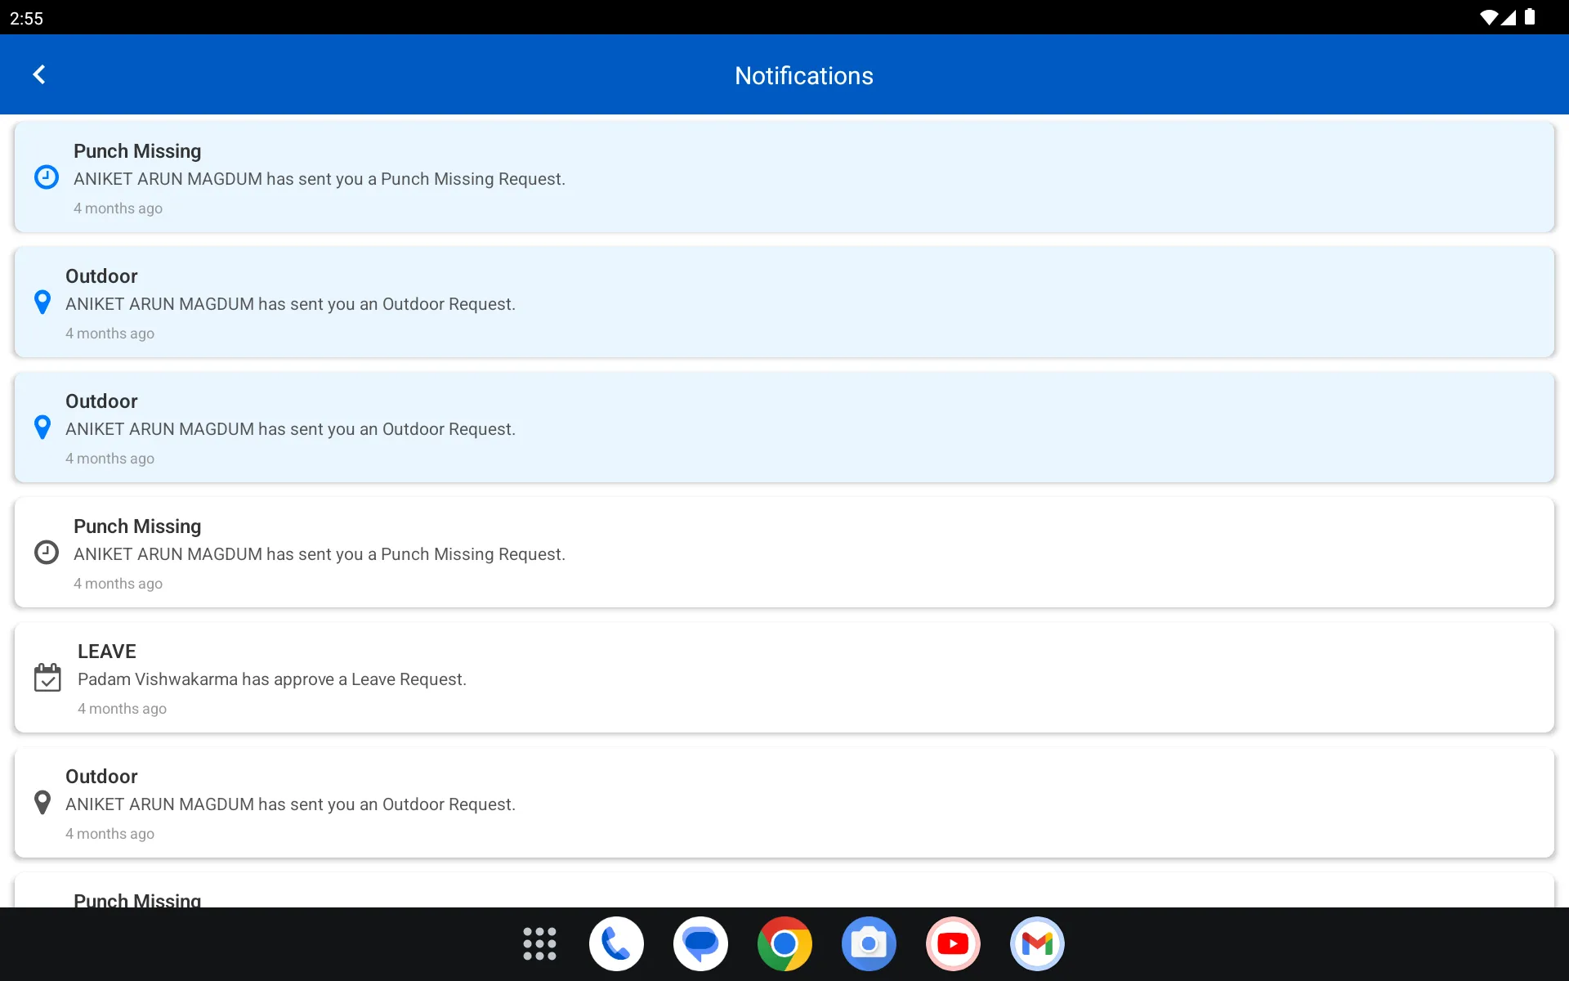
Task: Open the app drawer grid icon
Action: pos(539,943)
